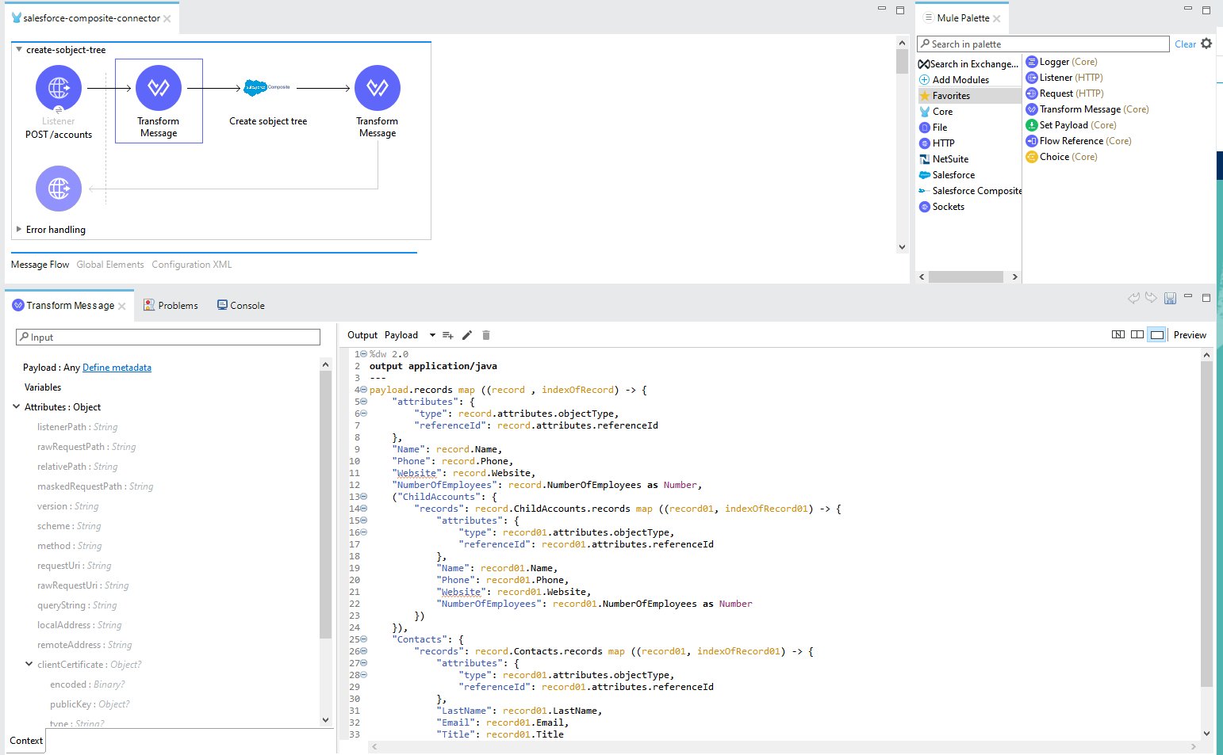Screen dimensions: 1223x755
Task: Select Sockets module in palette
Action: pyautogui.click(x=941, y=207)
